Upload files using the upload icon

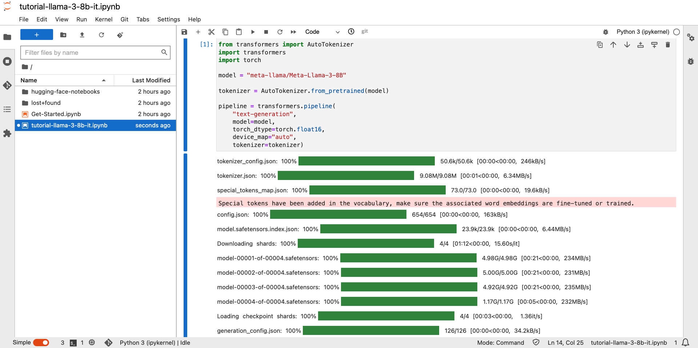(x=82, y=35)
